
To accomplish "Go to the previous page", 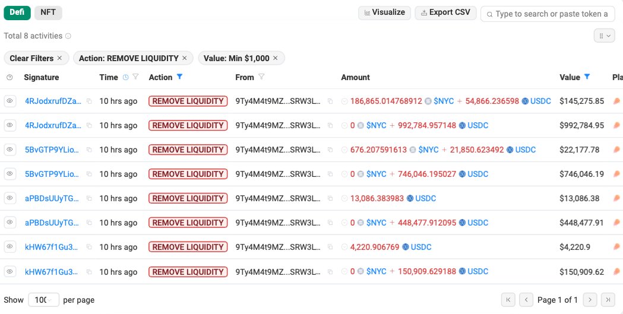I will point(526,300).
